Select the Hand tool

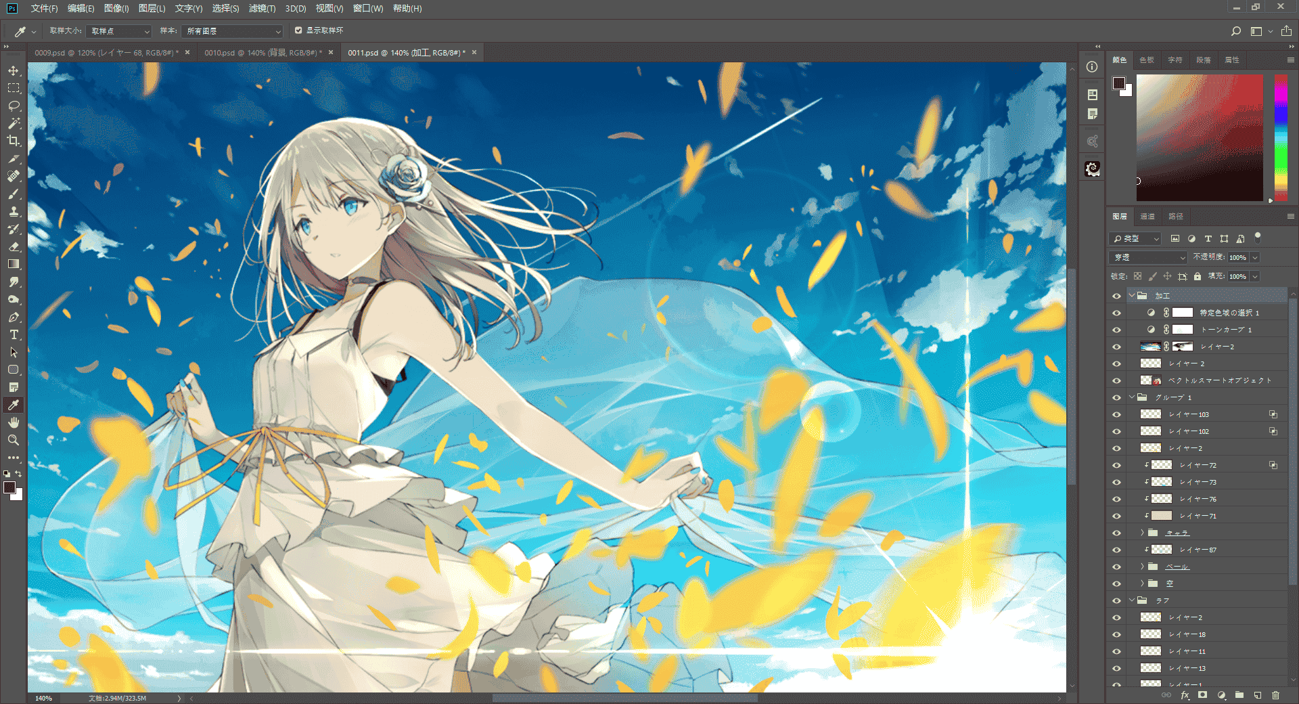[x=14, y=422]
